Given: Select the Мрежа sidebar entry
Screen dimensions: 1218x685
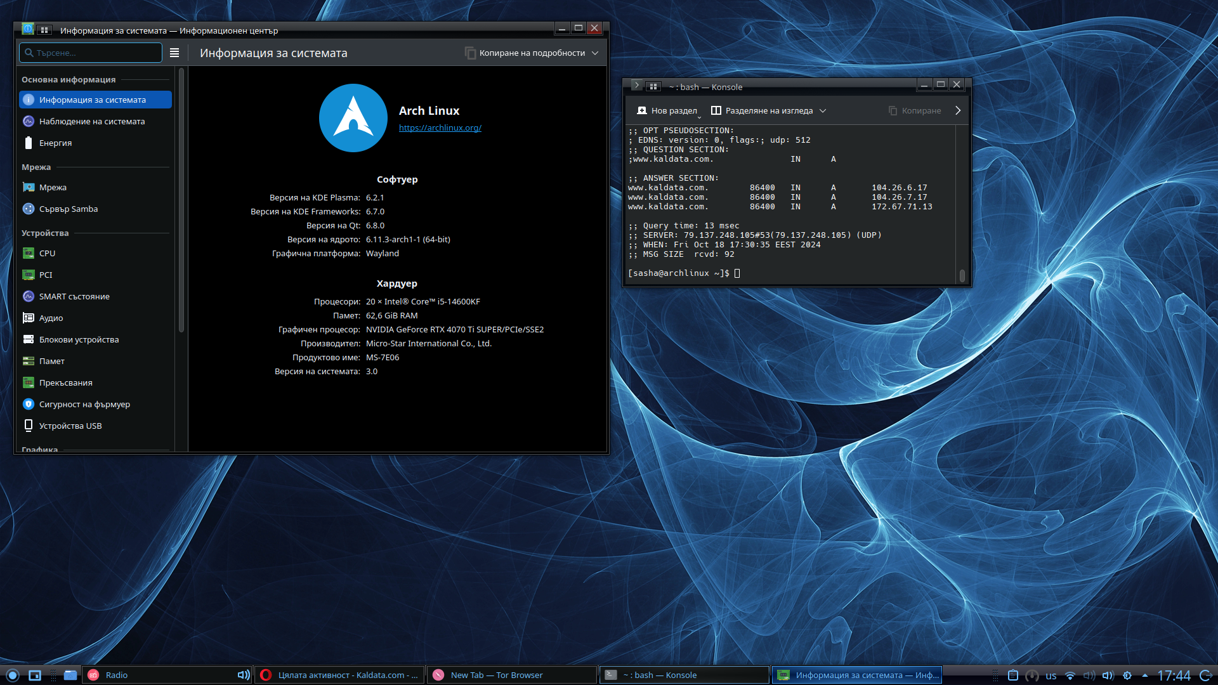Looking at the screenshot, I should pyautogui.click(x=95, y=187).
